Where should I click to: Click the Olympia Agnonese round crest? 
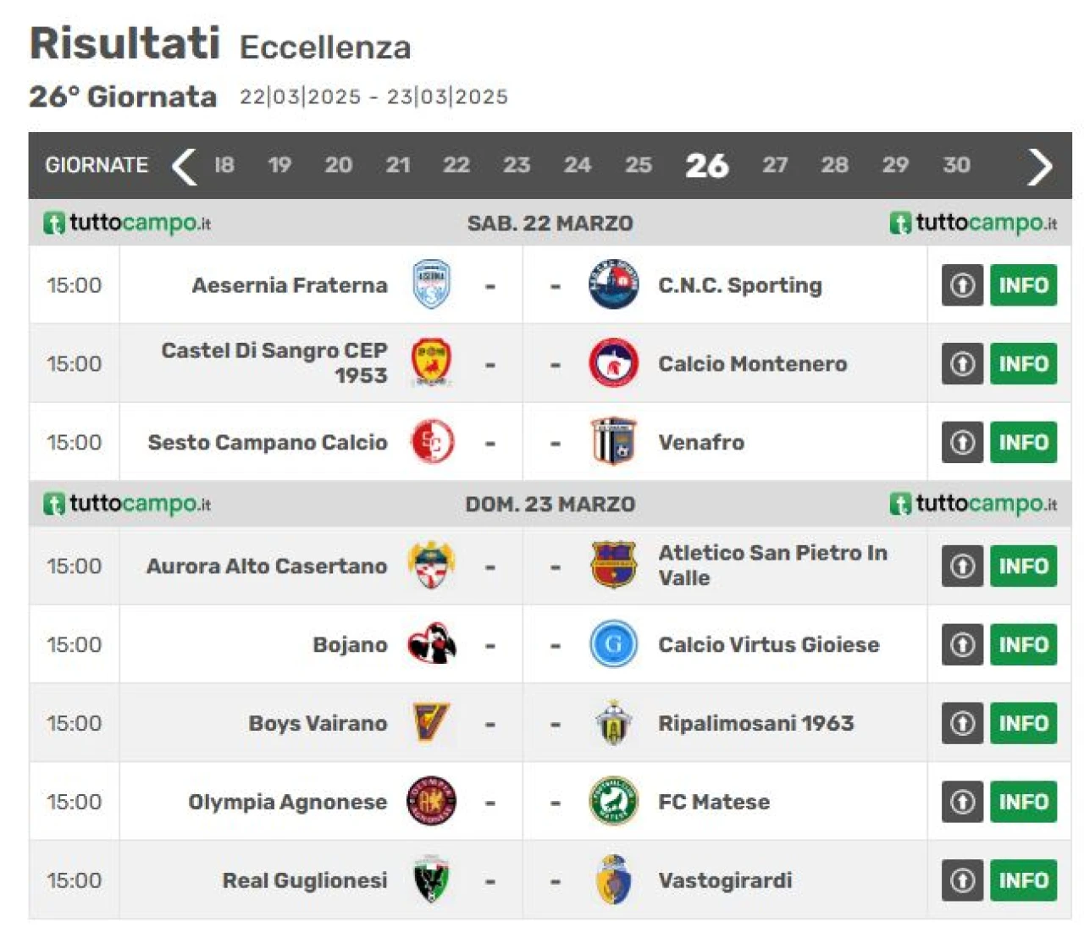(x=431, y=802)
